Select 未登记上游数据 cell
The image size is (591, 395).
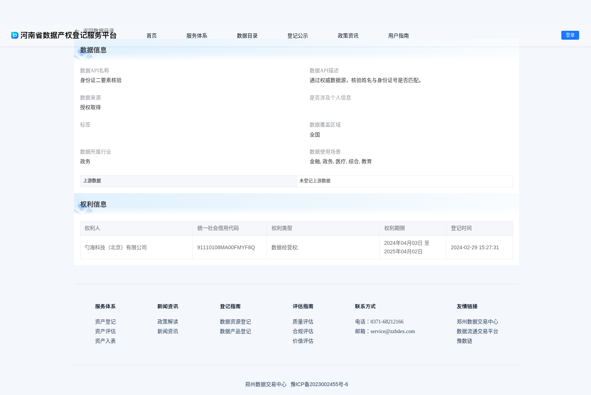pos(405,181)
